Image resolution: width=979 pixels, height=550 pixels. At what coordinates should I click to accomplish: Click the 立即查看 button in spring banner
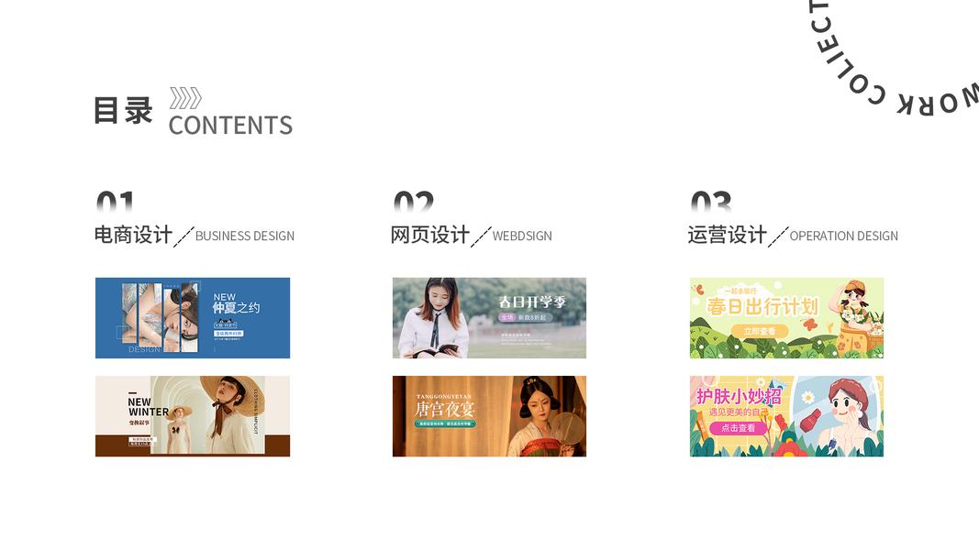759,331
